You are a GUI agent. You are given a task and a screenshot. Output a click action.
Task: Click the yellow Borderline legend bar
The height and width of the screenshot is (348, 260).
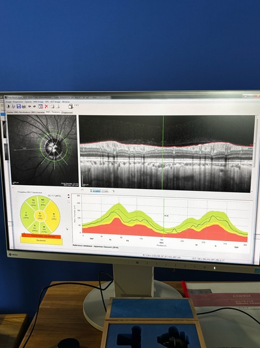[42, 241]
